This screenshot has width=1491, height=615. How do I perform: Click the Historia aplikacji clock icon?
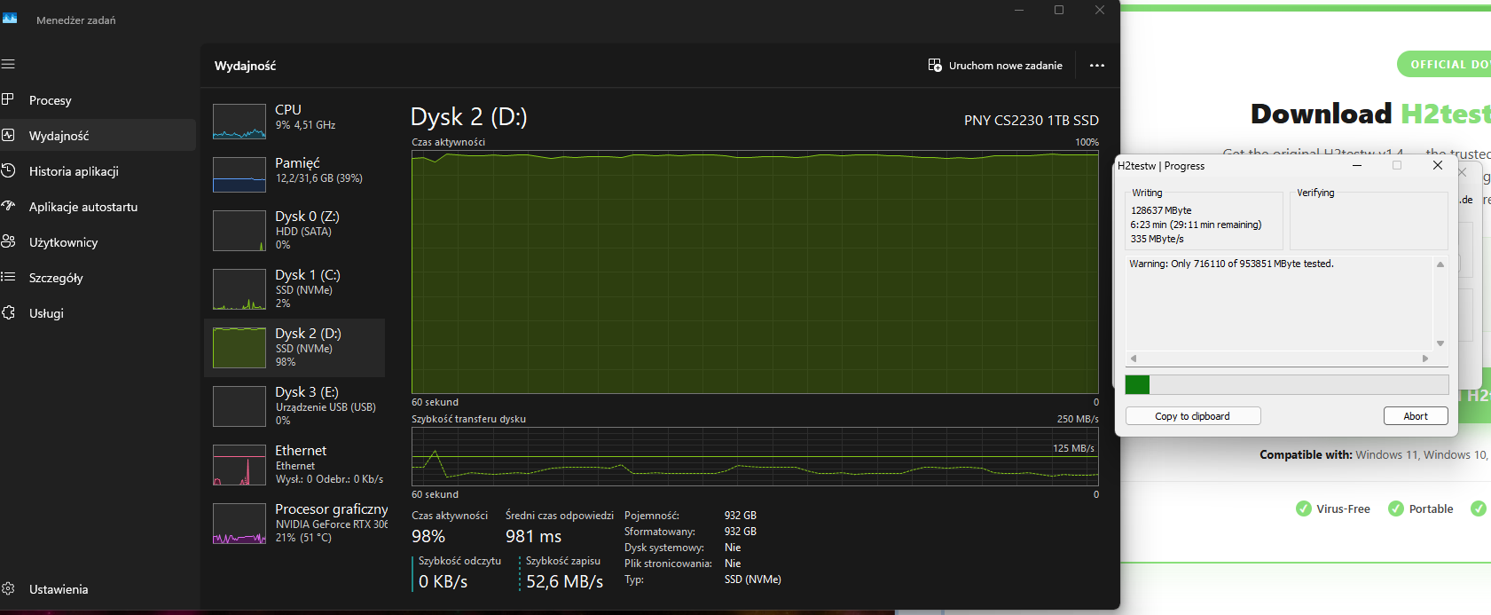coord(8,170)
